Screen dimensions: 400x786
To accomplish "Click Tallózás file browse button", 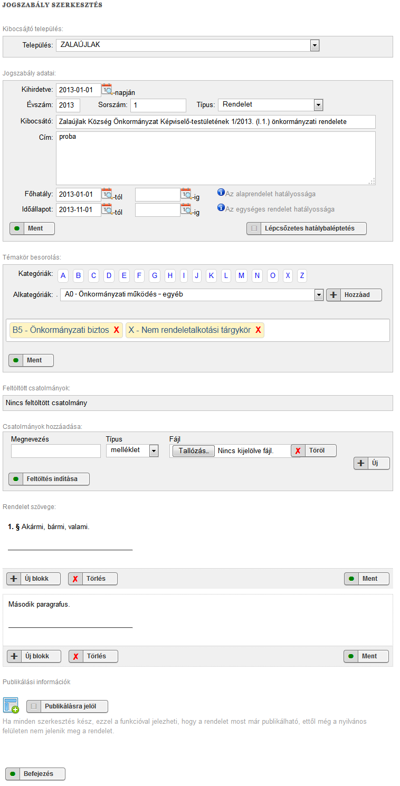I will pyautogui.click(x=193, y=451).
